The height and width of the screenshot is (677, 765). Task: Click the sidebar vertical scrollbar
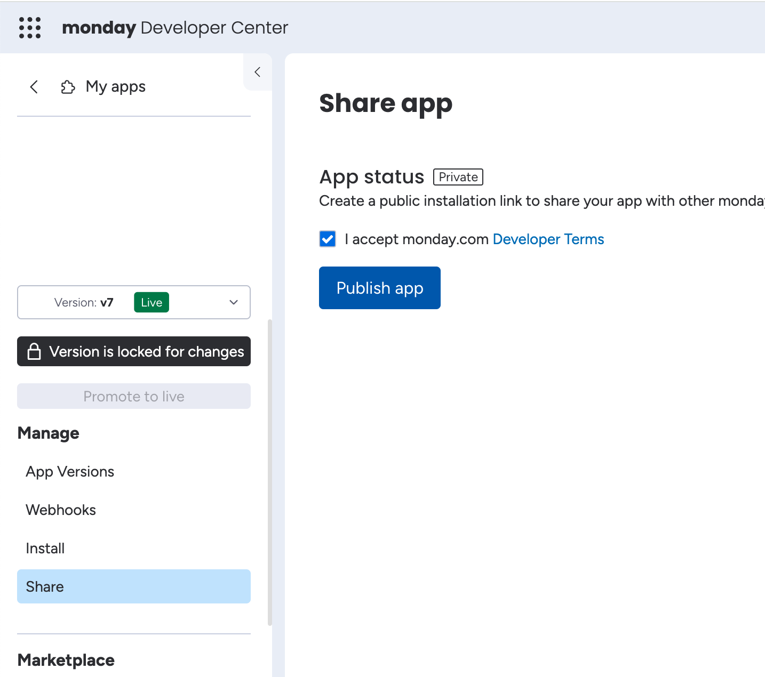coord(270,472)
